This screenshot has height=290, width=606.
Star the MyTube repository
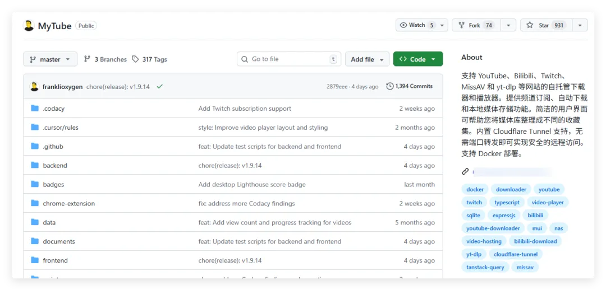pyautogui.click(x=538, y=25)
